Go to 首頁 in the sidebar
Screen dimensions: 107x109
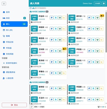tap(14, 12)
